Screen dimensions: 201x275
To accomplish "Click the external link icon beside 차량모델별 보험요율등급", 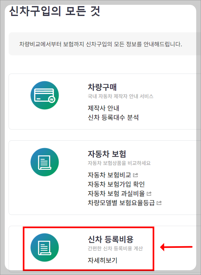I will [x=160, y=202].
